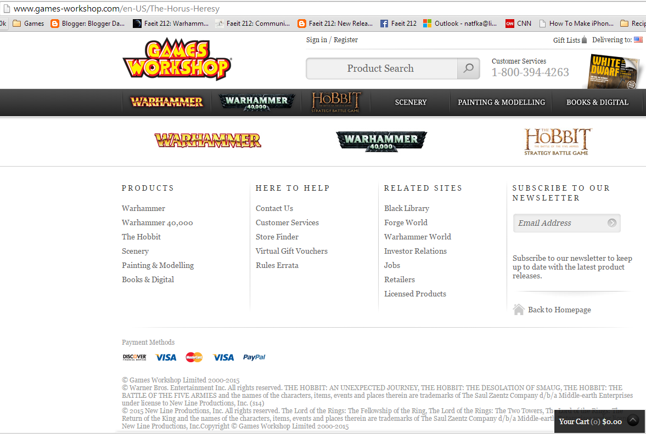
Task: Click the large Warhammer 40,000 logo below navigation
Action: click(381, 141)
